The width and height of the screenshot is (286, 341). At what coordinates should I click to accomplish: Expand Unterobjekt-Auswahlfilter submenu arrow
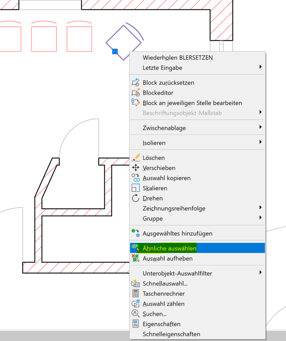coord(261,272)
